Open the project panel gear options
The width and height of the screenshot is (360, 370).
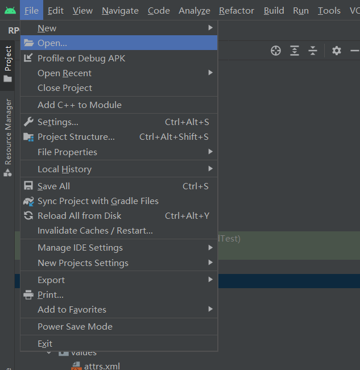(337, 51)
